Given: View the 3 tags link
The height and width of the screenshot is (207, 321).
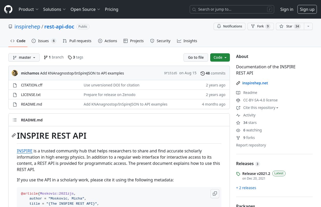Looking at the screenshot, I should [x=76, y=57].
